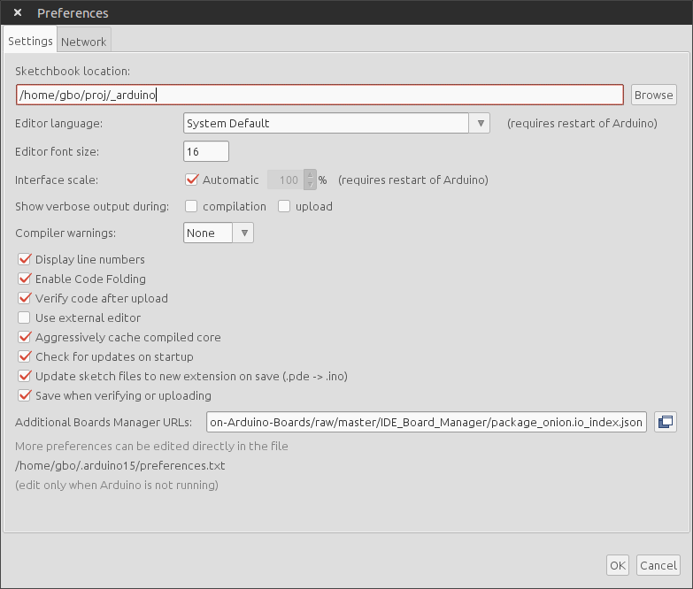Image resolution: width=693 pixels, height=589 pixels.
Task: Cancel the Preferences dialog
Action: [658, 565]
